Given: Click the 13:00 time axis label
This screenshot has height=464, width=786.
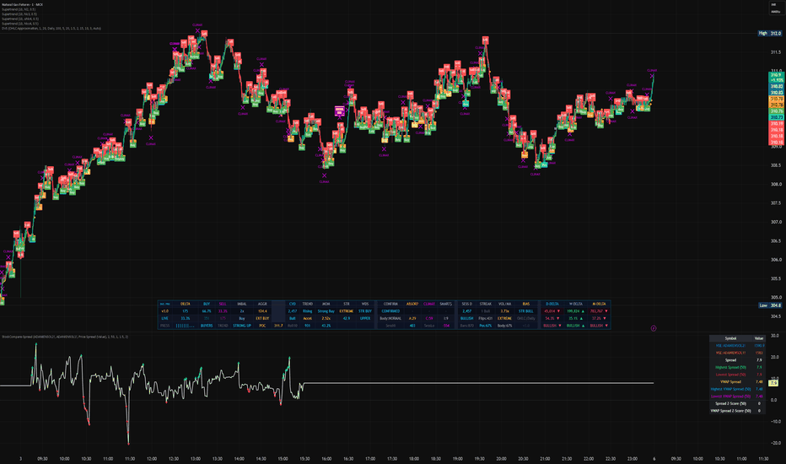Looking at the screenshot, I should 196,458.
